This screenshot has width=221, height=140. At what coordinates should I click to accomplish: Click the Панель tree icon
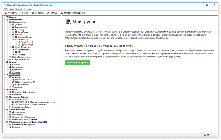pyautogui.click(x=7, y=17)
